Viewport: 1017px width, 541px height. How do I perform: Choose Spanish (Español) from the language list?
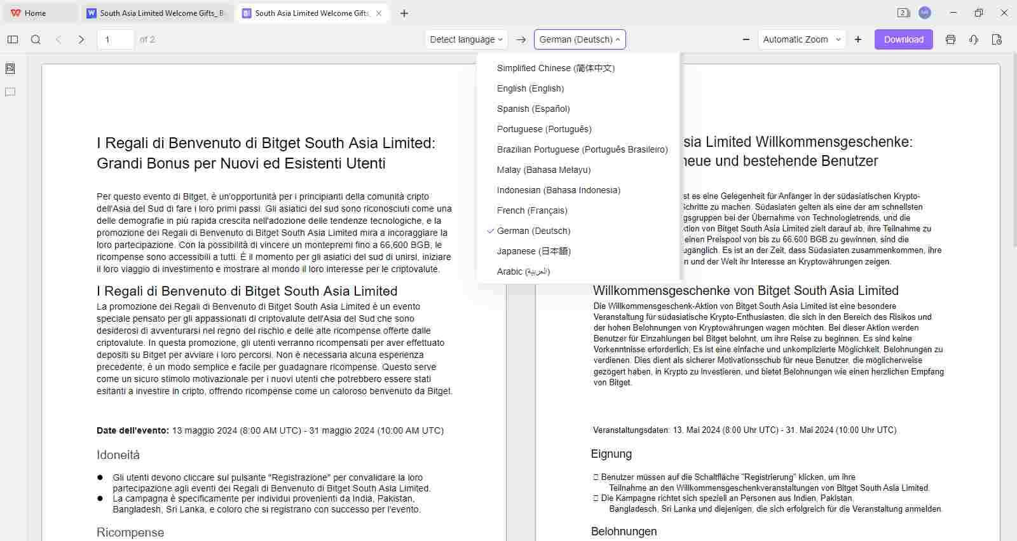[578, 109]
